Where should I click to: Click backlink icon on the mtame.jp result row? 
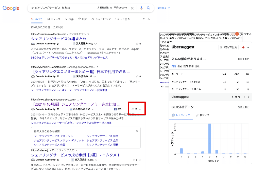[134, 160]
